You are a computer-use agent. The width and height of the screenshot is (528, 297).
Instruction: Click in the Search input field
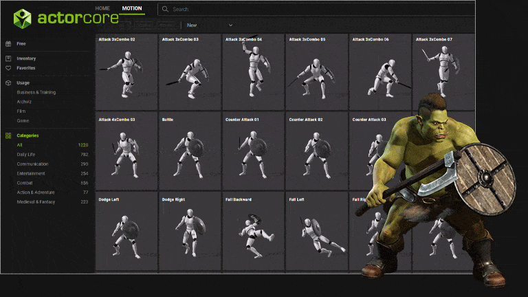tap(275, 9)
